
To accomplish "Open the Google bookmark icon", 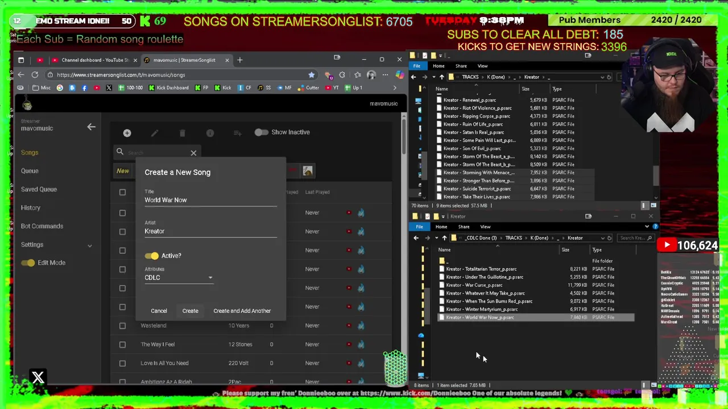I will 60,87.
